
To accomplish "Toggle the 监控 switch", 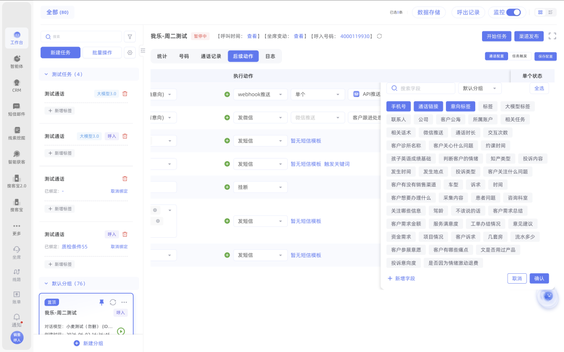I will coord(513,12).
